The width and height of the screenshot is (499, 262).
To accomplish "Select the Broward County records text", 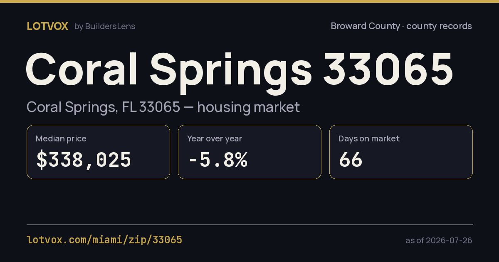I will tap(401, 26).
